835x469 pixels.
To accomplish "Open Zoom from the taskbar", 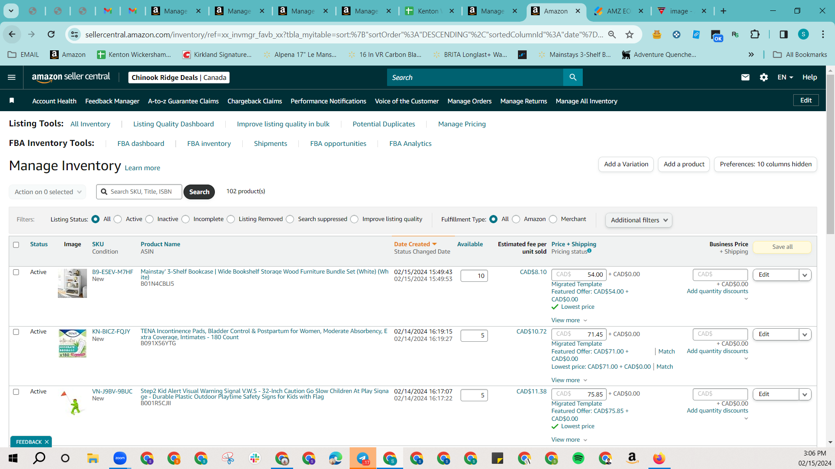I will 120,458.
